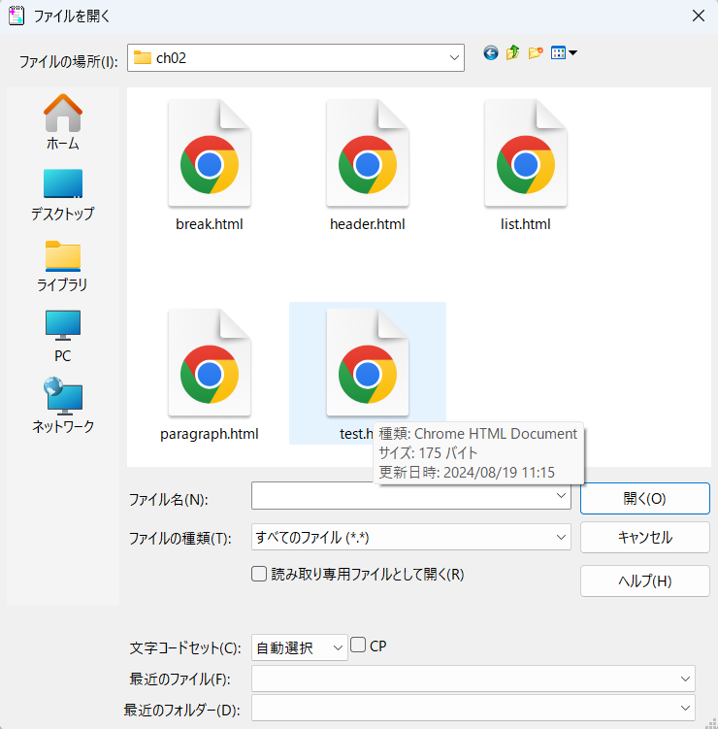This screenshot has height=729, width=718.
Task: Open the view menu icon
Action: pos(564,53)
